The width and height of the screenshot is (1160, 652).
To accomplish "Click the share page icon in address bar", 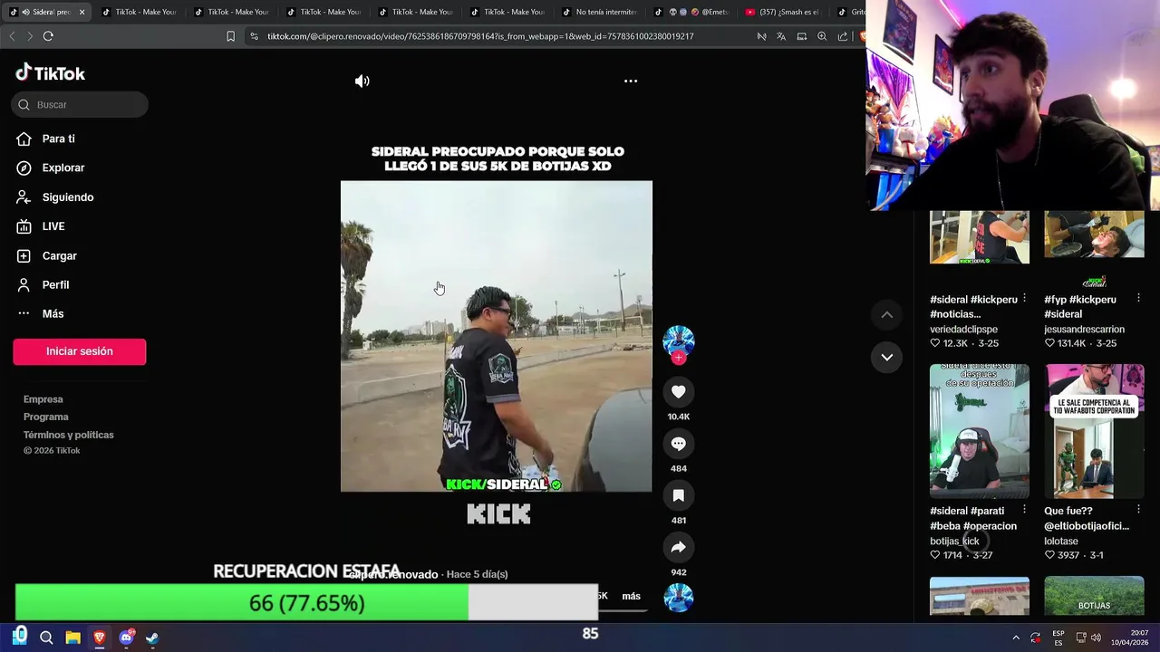I will tap(843, 36).
